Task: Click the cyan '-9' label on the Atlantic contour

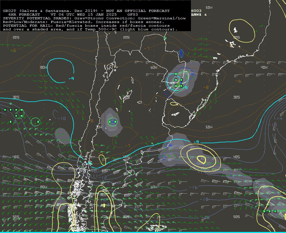Action: click(196, 142)
